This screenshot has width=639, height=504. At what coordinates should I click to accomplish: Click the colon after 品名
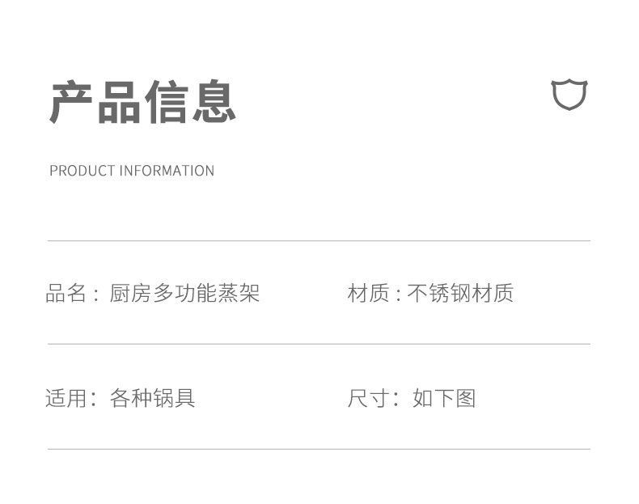coord(96,294)
